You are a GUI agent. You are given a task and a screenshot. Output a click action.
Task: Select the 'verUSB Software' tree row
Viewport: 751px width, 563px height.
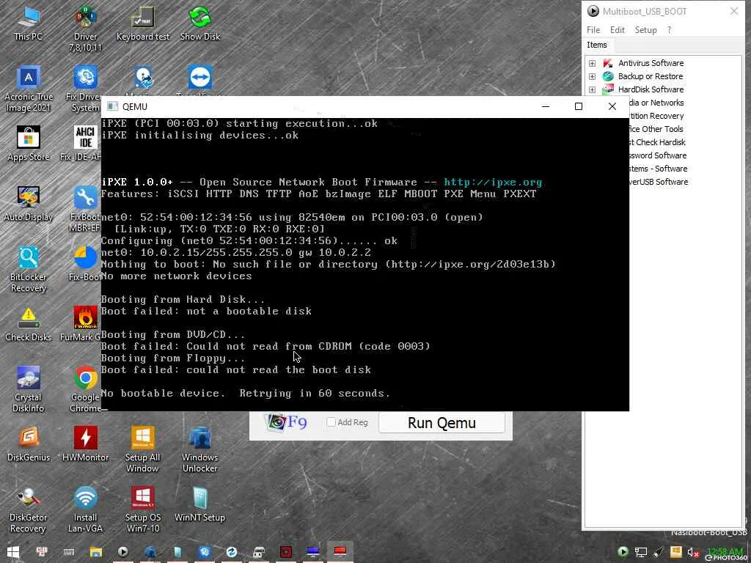coord(659,182)
